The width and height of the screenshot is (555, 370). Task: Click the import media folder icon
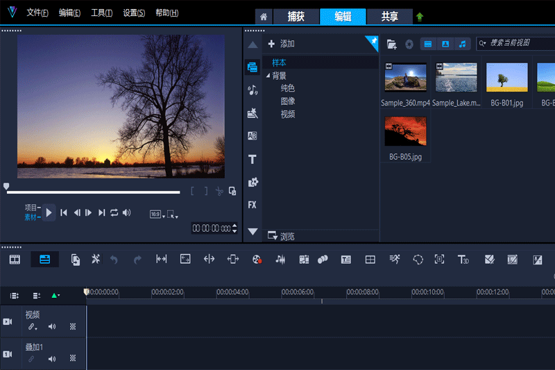pos(392,44)
